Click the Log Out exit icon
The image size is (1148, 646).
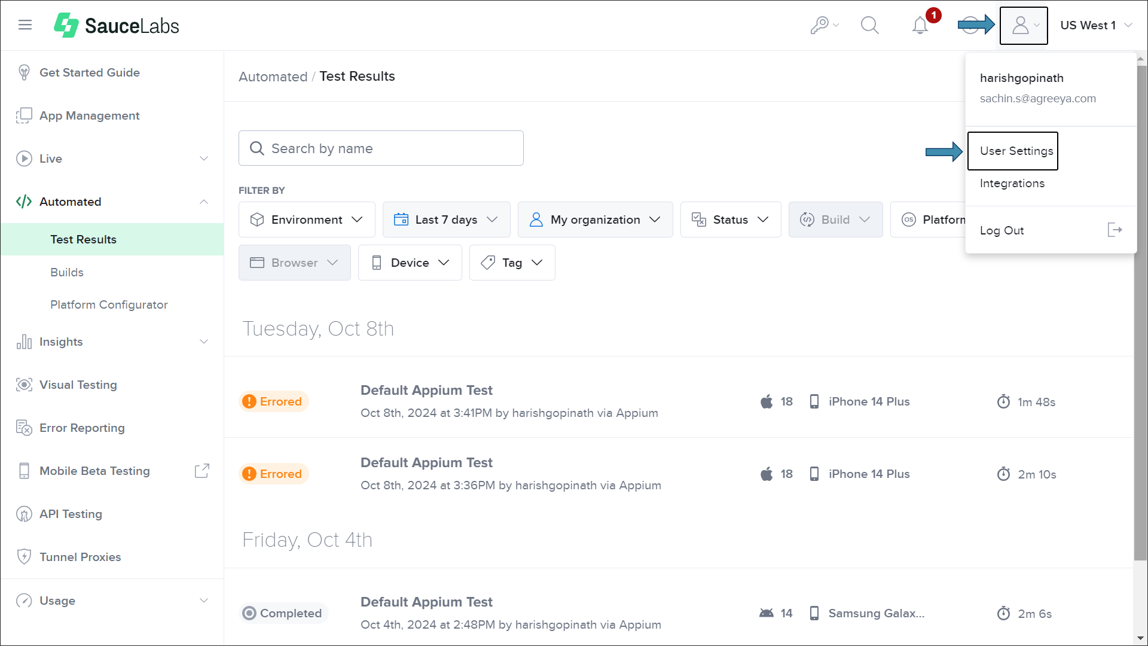point(1115,230)
